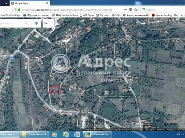The image size is (185, 138).
Task: Open the АБВ Поща bookmark
Action: pos(87,15)
